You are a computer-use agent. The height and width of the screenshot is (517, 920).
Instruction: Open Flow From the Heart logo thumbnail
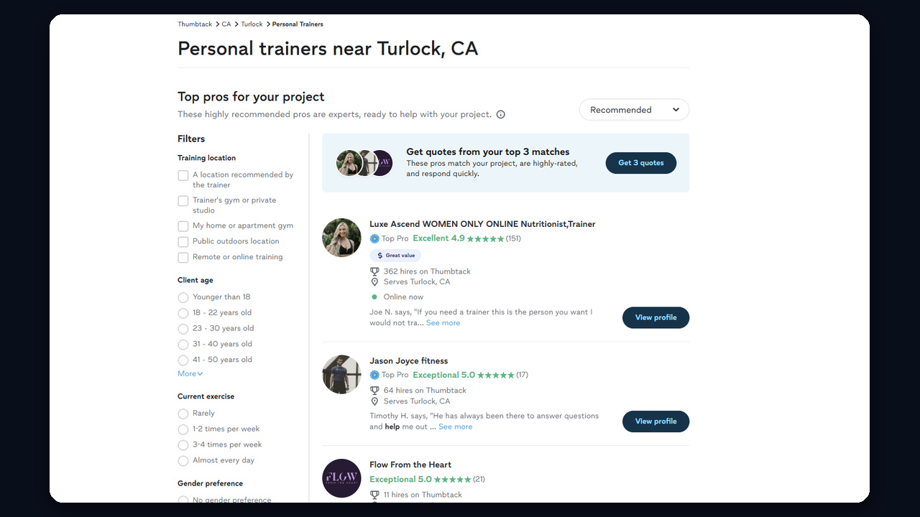(341, 478)
